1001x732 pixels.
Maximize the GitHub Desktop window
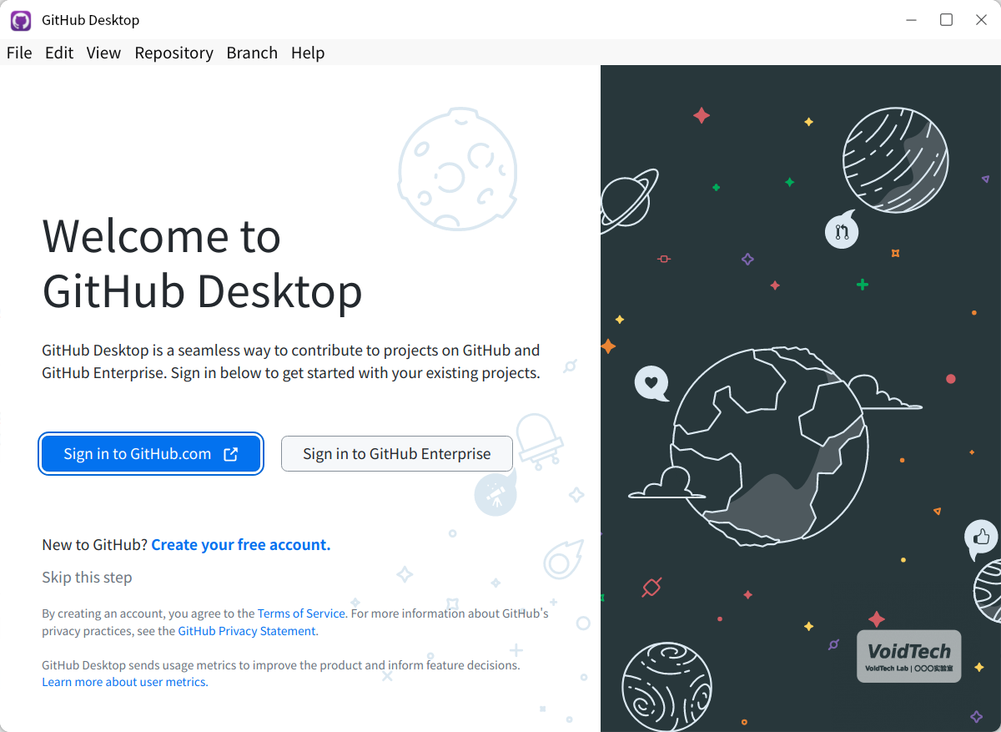coord(947,20)
